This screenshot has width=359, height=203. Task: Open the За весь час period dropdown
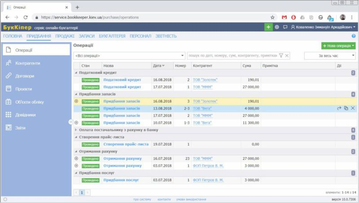(330, 55)
